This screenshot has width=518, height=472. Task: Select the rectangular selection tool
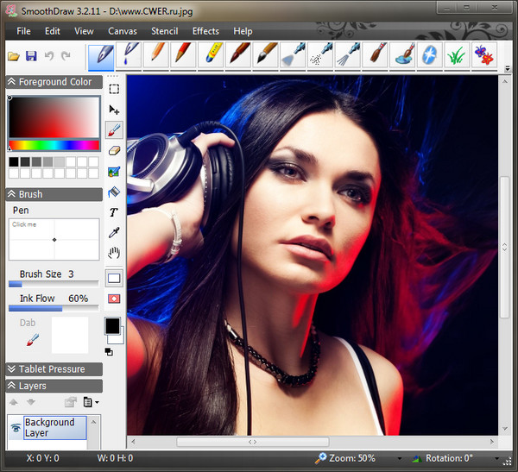pos(114,88)
